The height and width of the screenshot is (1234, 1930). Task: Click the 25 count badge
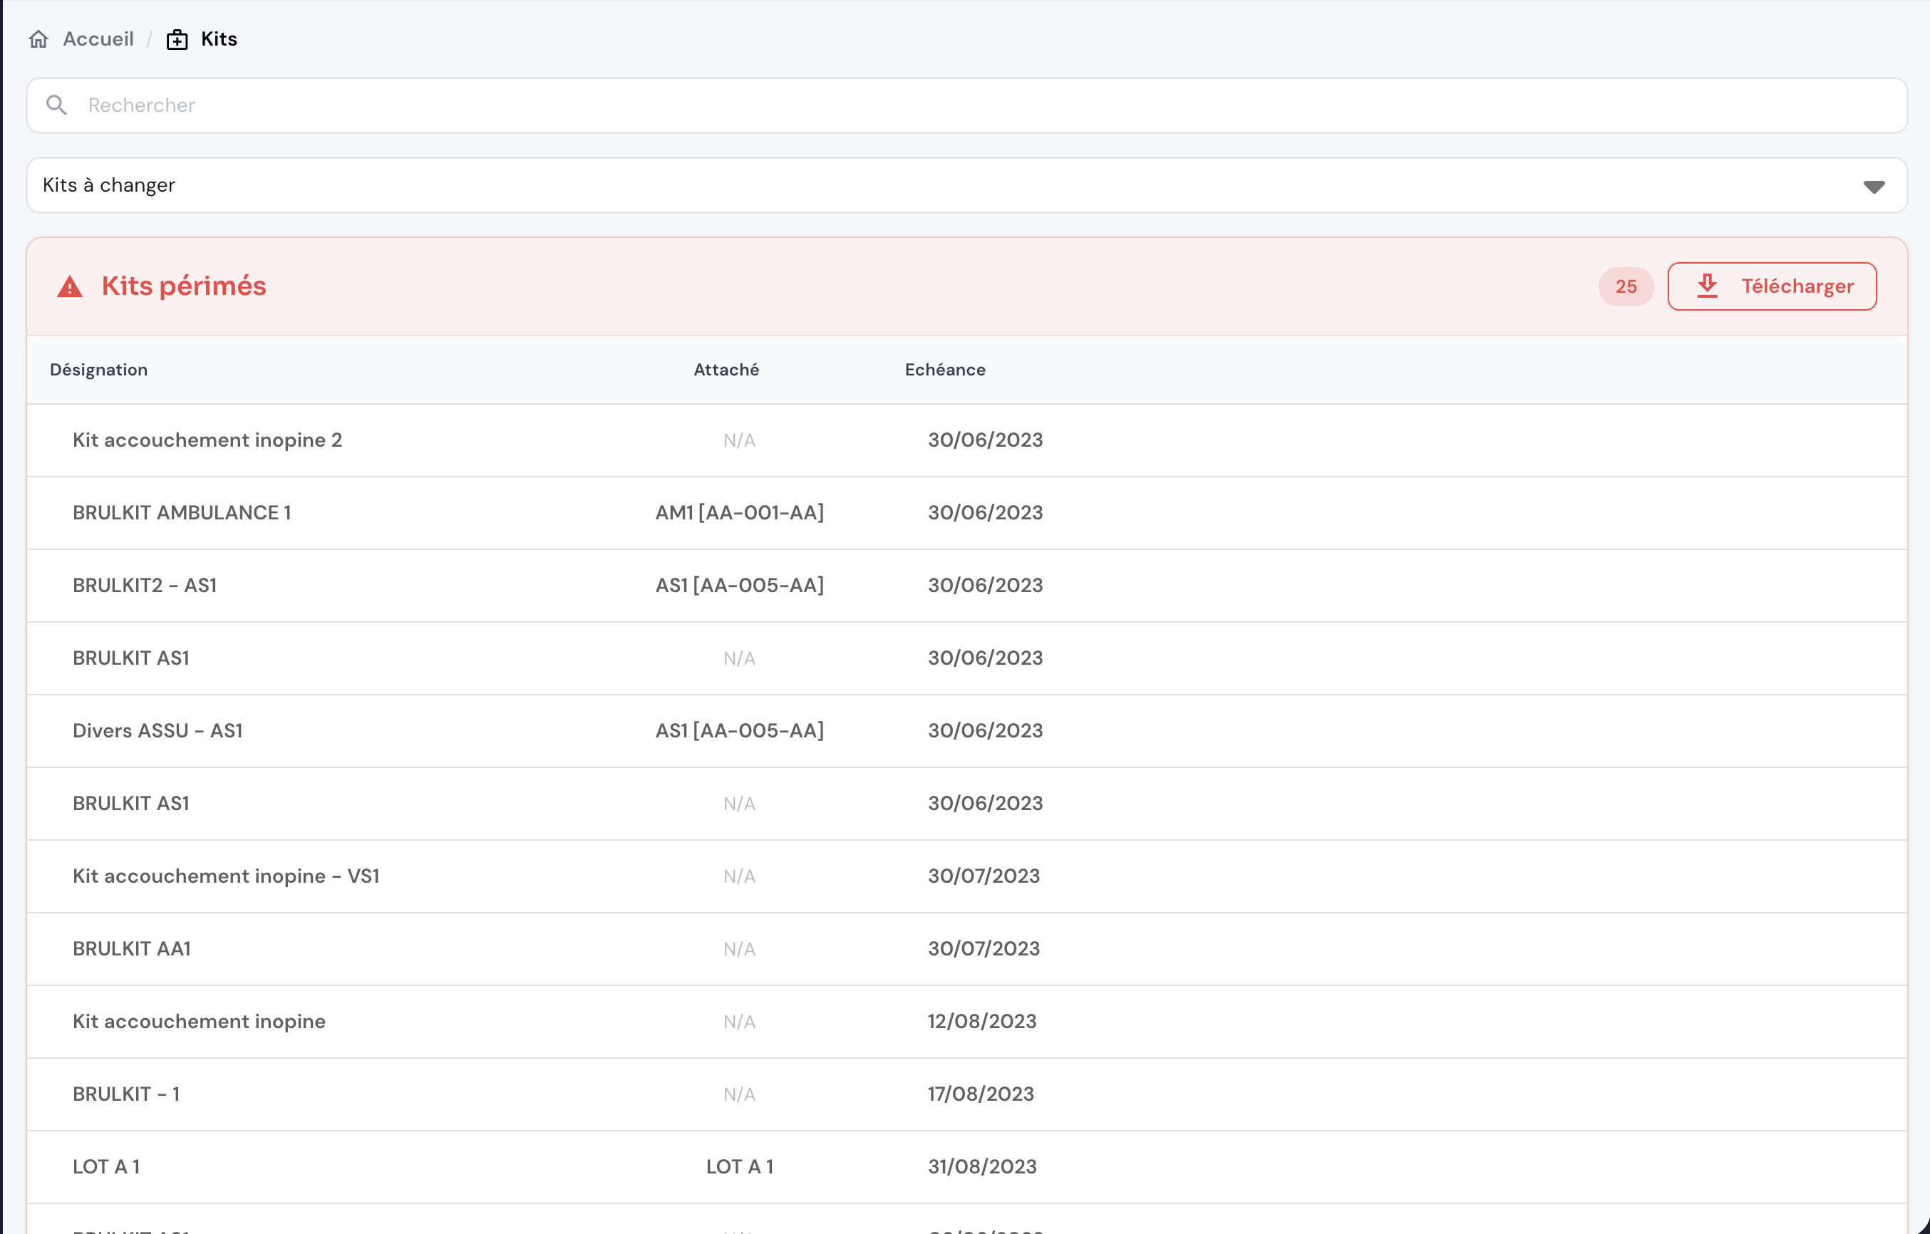pyautogui.click(x=1626, y=287)
